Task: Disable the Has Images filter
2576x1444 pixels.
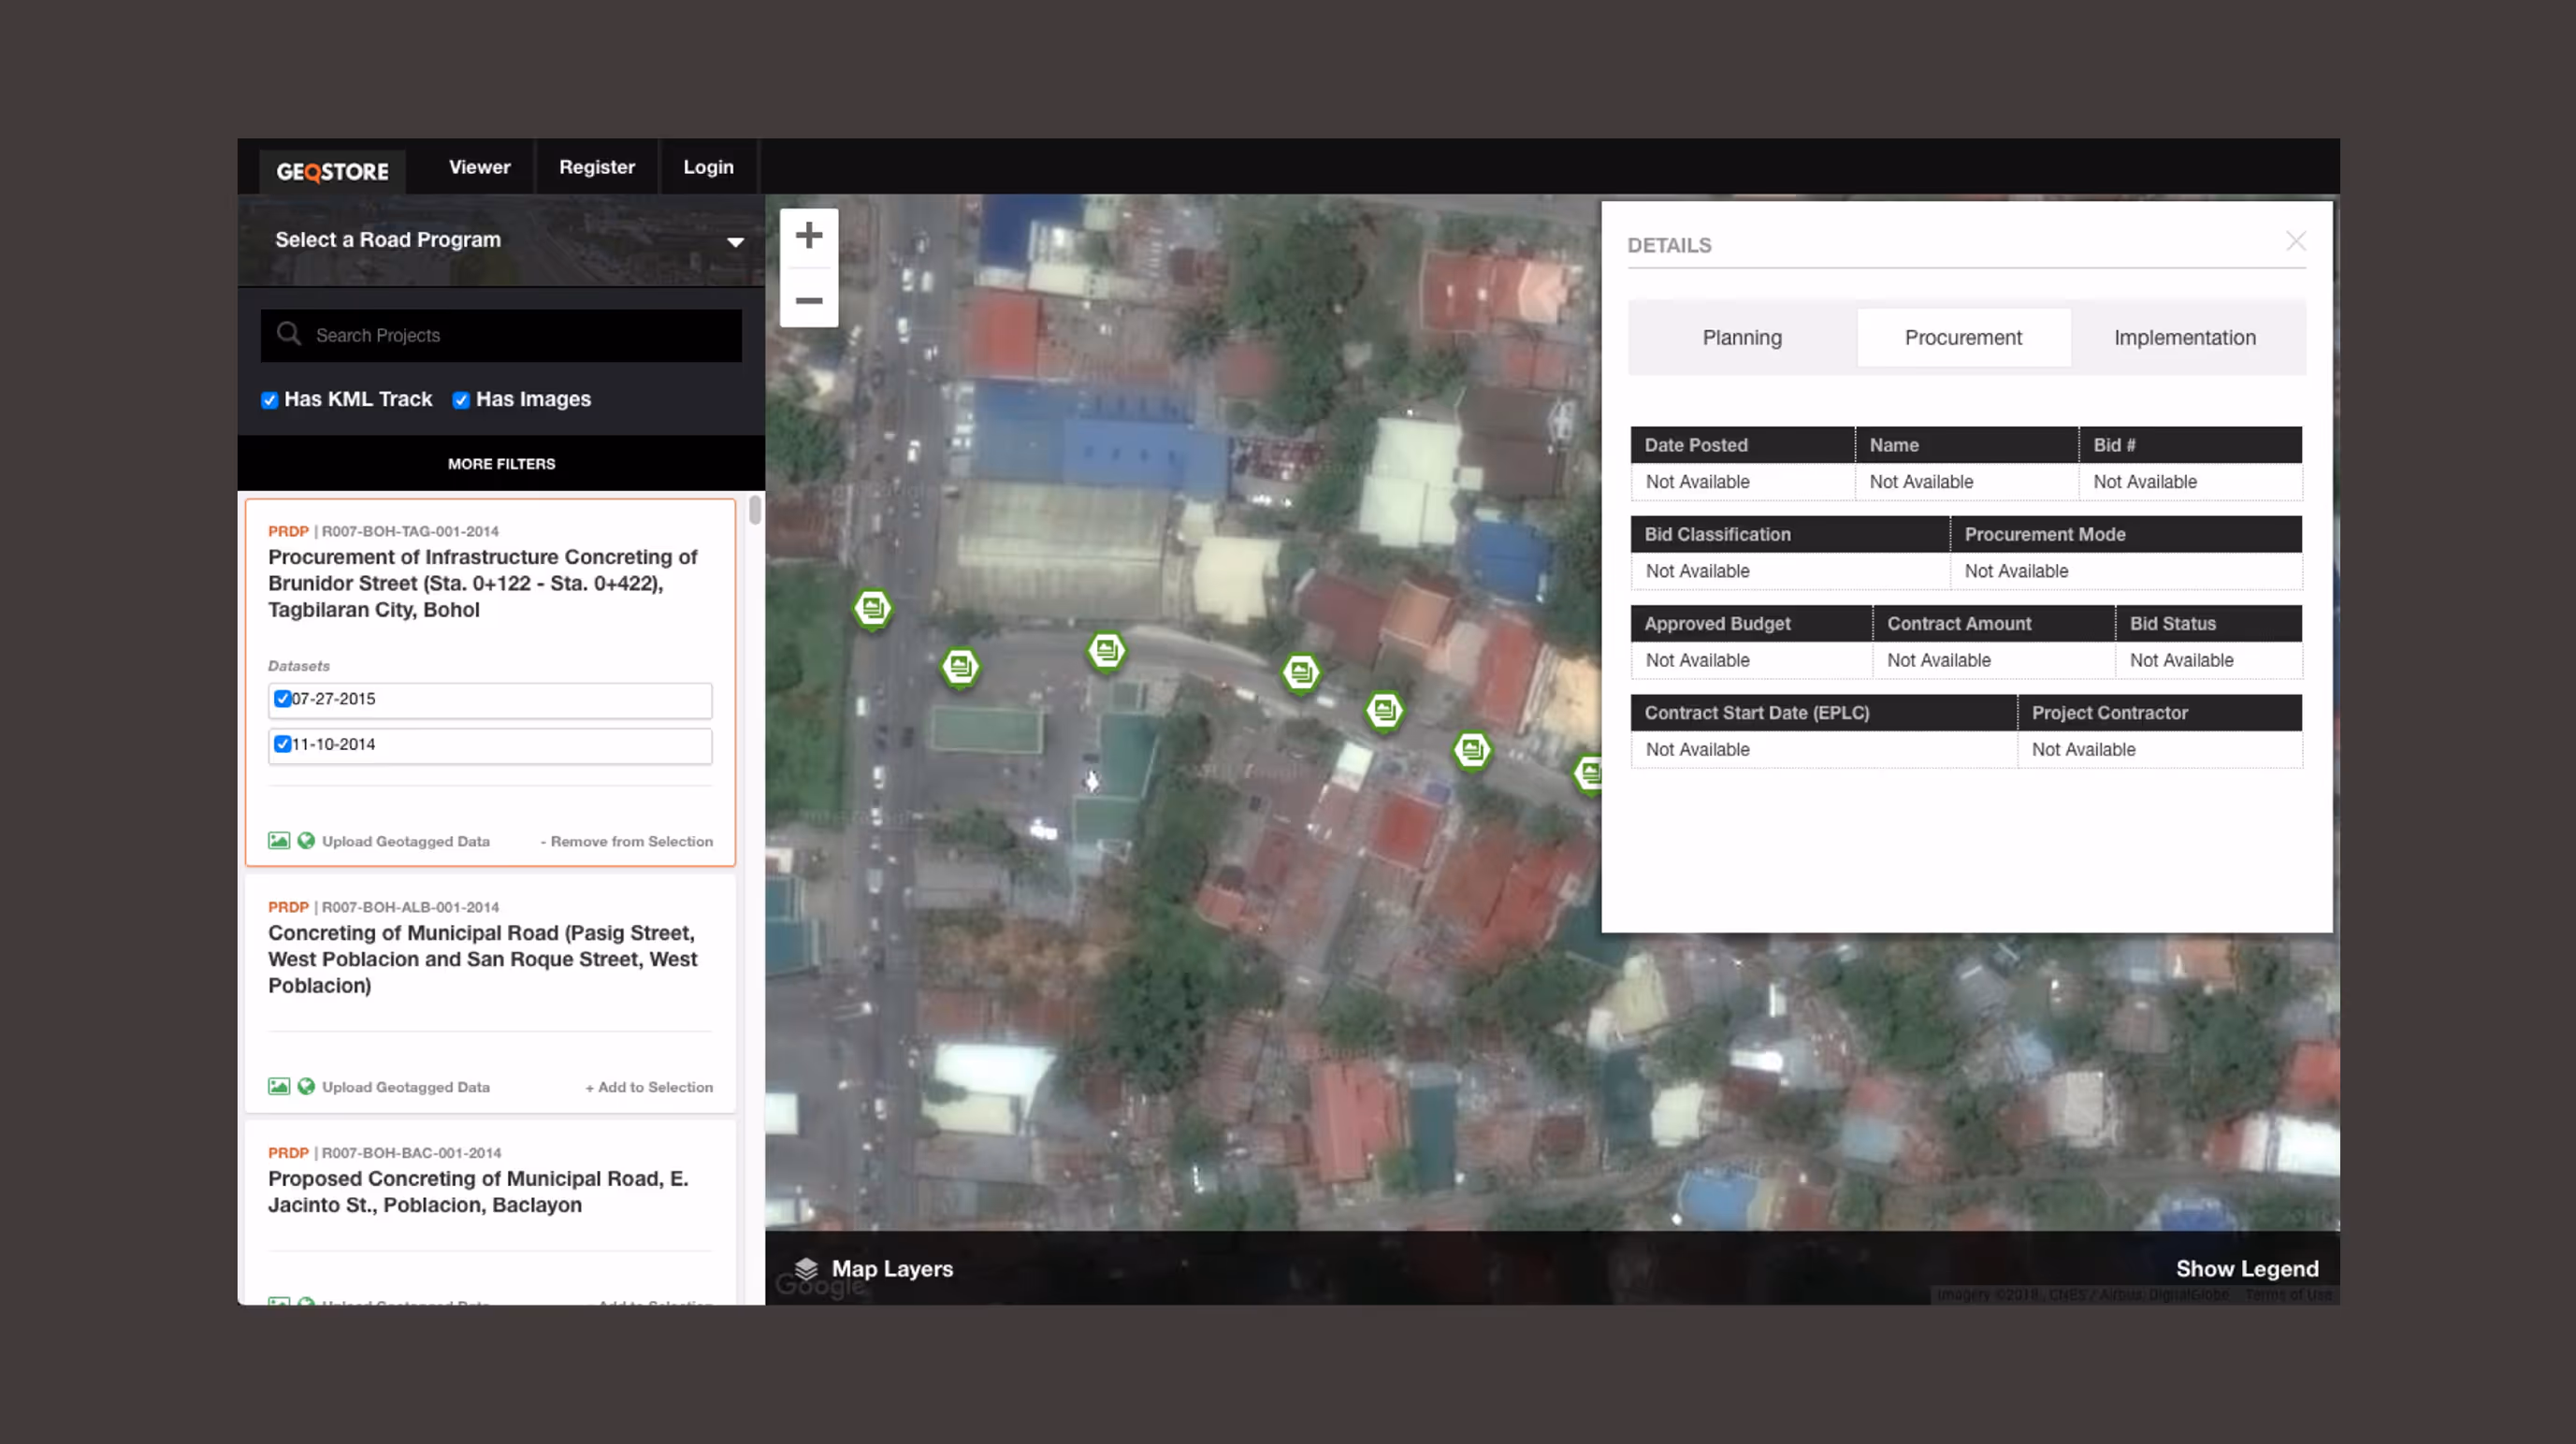Action: [x=460, y=399]
